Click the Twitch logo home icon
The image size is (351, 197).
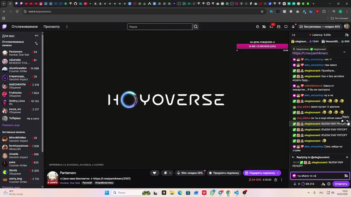(x=4, y=27)
